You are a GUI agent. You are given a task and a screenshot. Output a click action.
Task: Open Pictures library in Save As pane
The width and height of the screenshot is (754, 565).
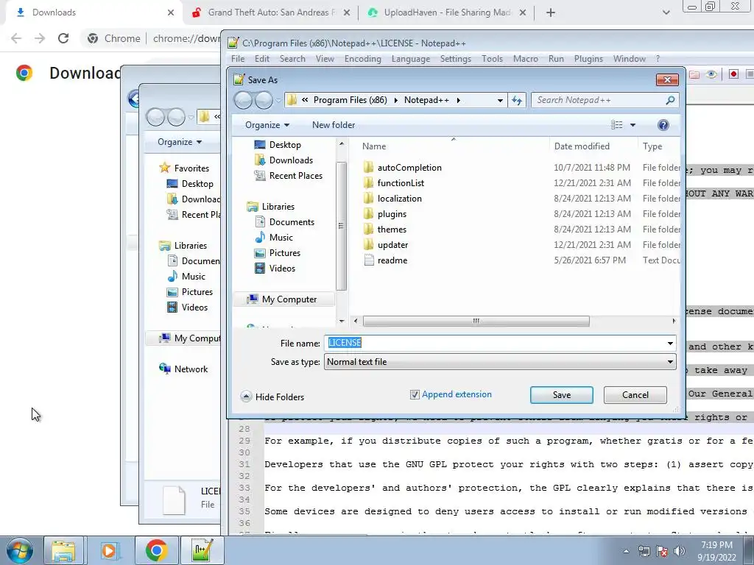285,253
